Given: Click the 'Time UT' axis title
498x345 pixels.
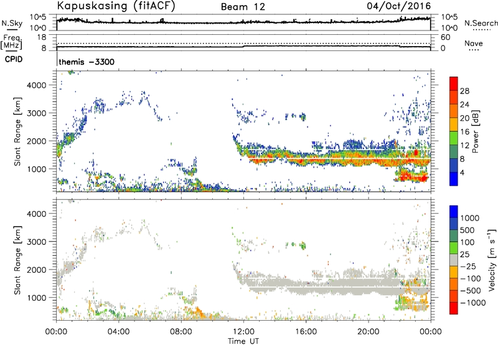Looking at the screenshot, I should (243, 341).
